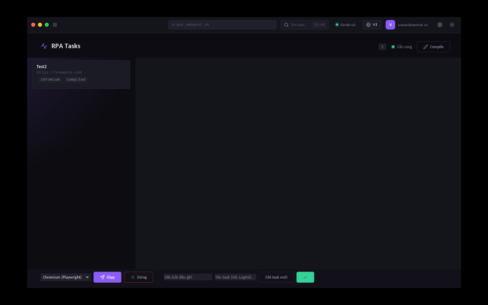
Task: Click the RPA Tasks pulse icon
Action: 44,46
